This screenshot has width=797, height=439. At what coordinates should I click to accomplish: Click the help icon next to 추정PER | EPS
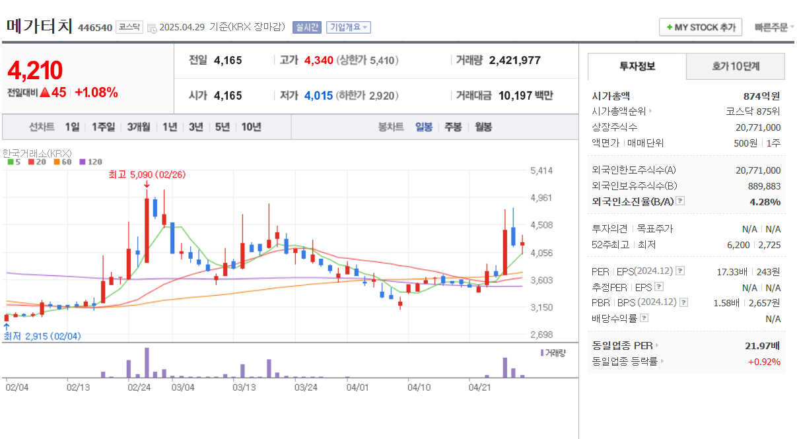[658, 287]
